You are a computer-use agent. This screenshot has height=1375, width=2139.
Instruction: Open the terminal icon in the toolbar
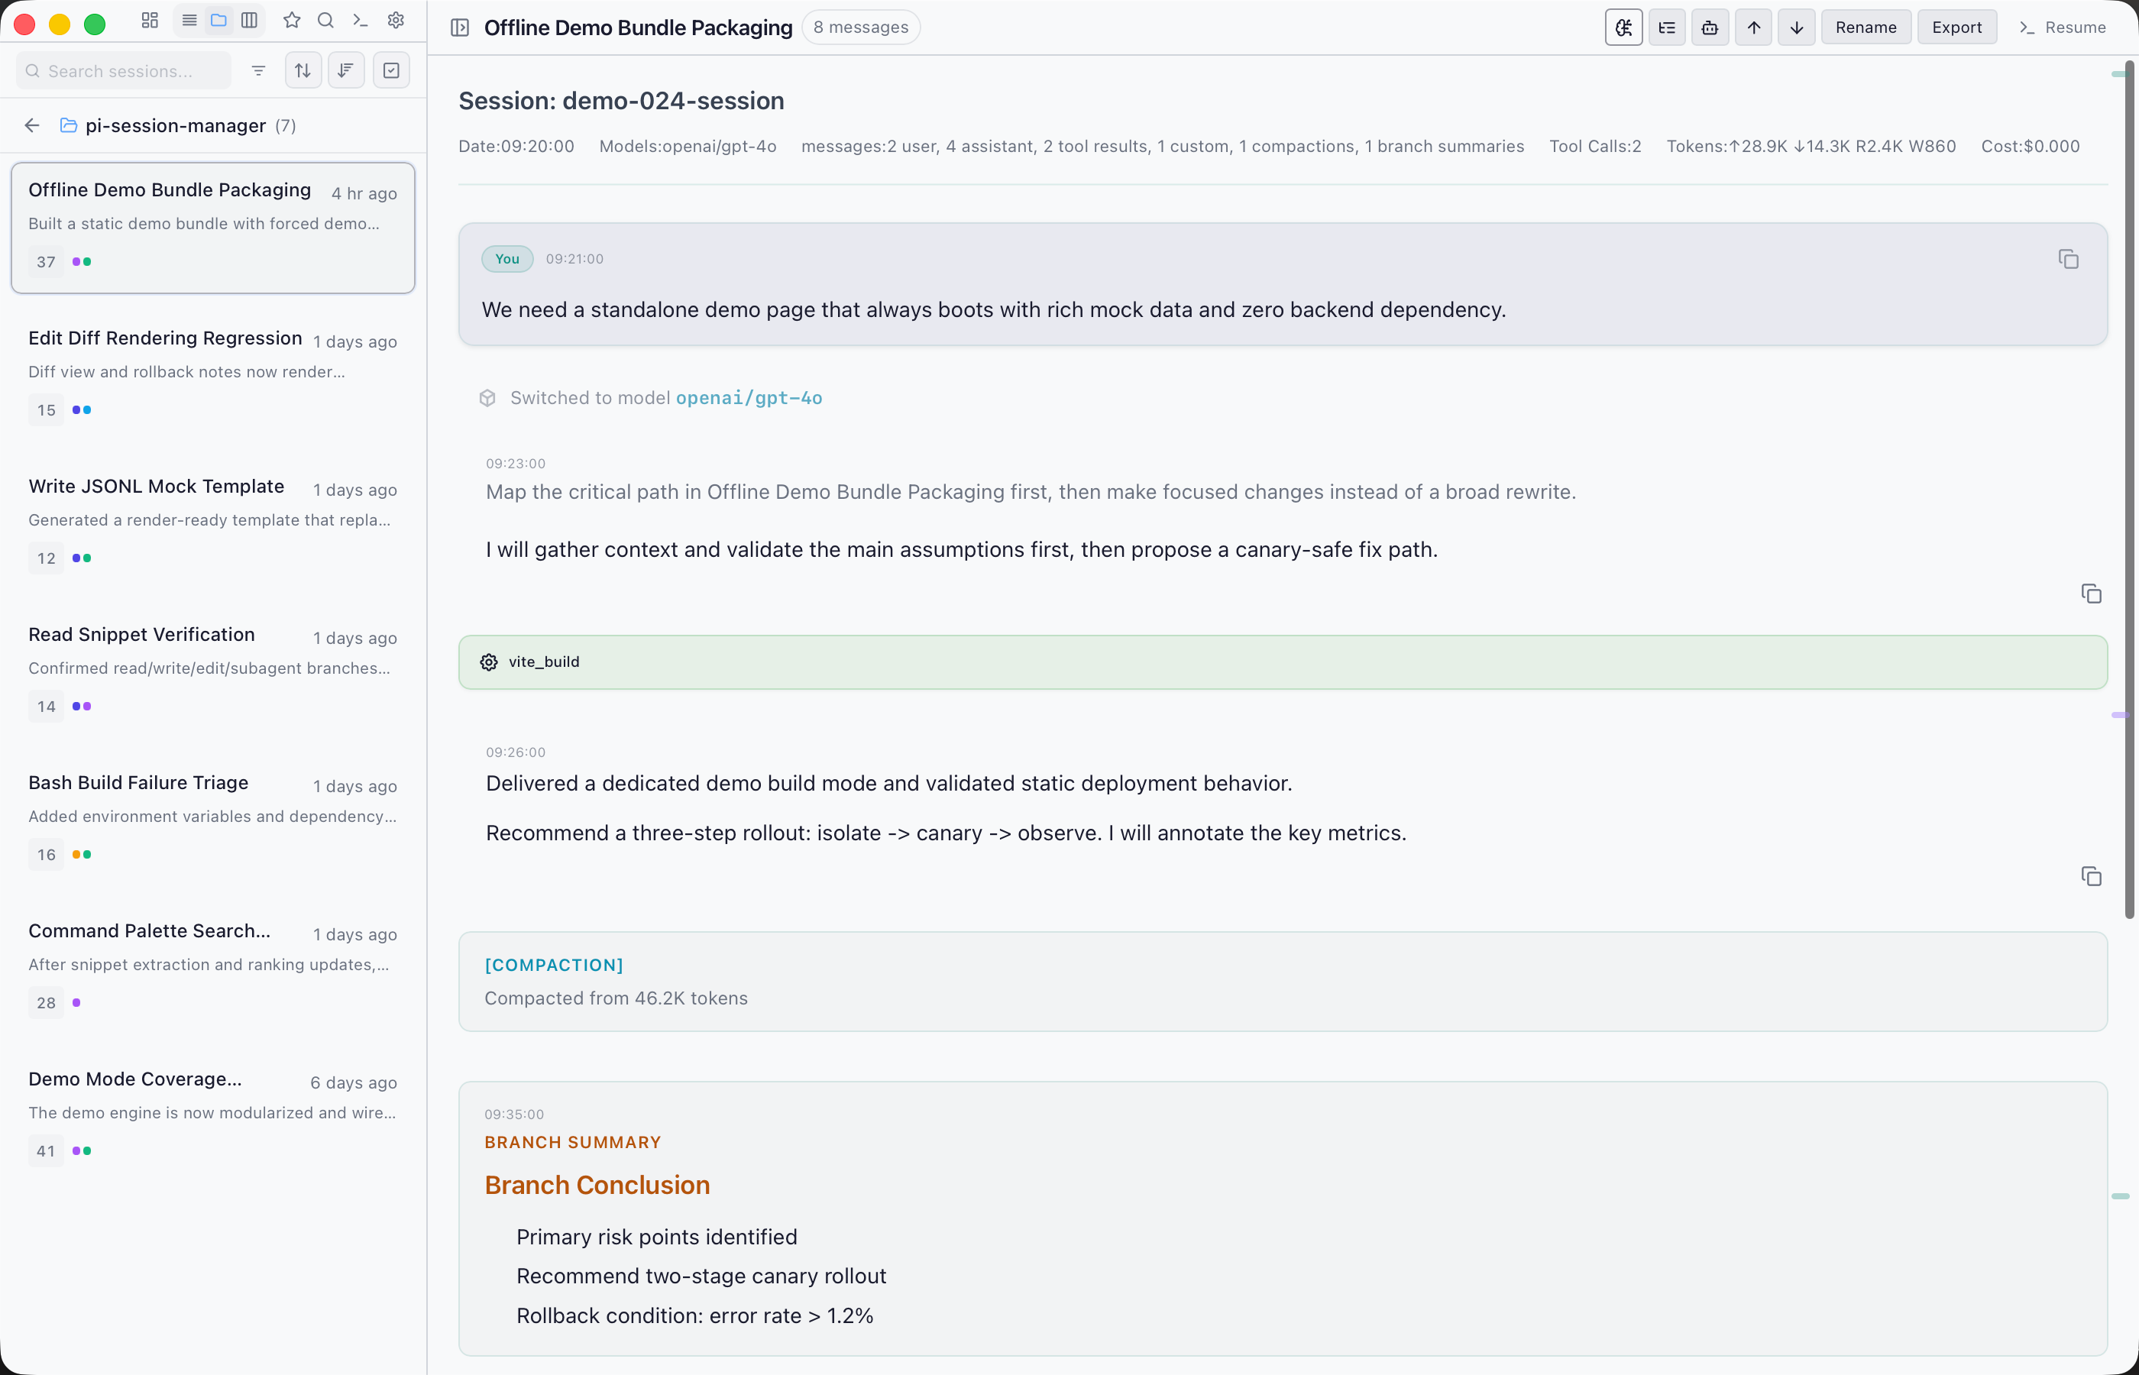point(359,20)
